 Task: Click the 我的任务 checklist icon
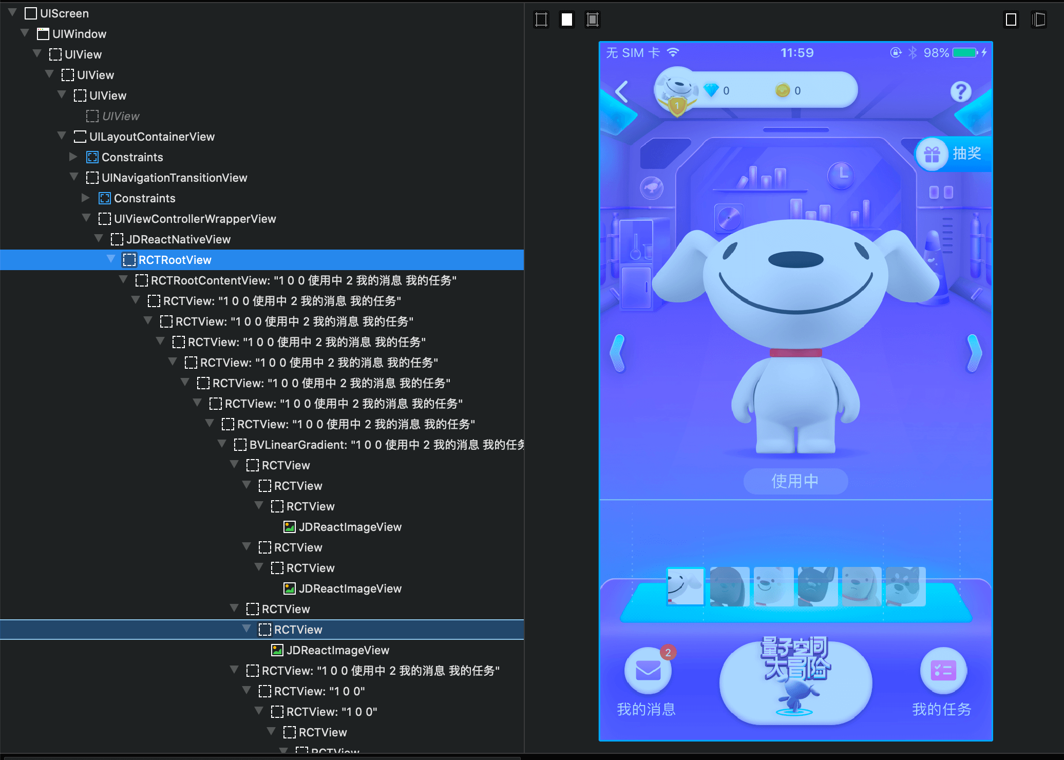coord(943,670)
